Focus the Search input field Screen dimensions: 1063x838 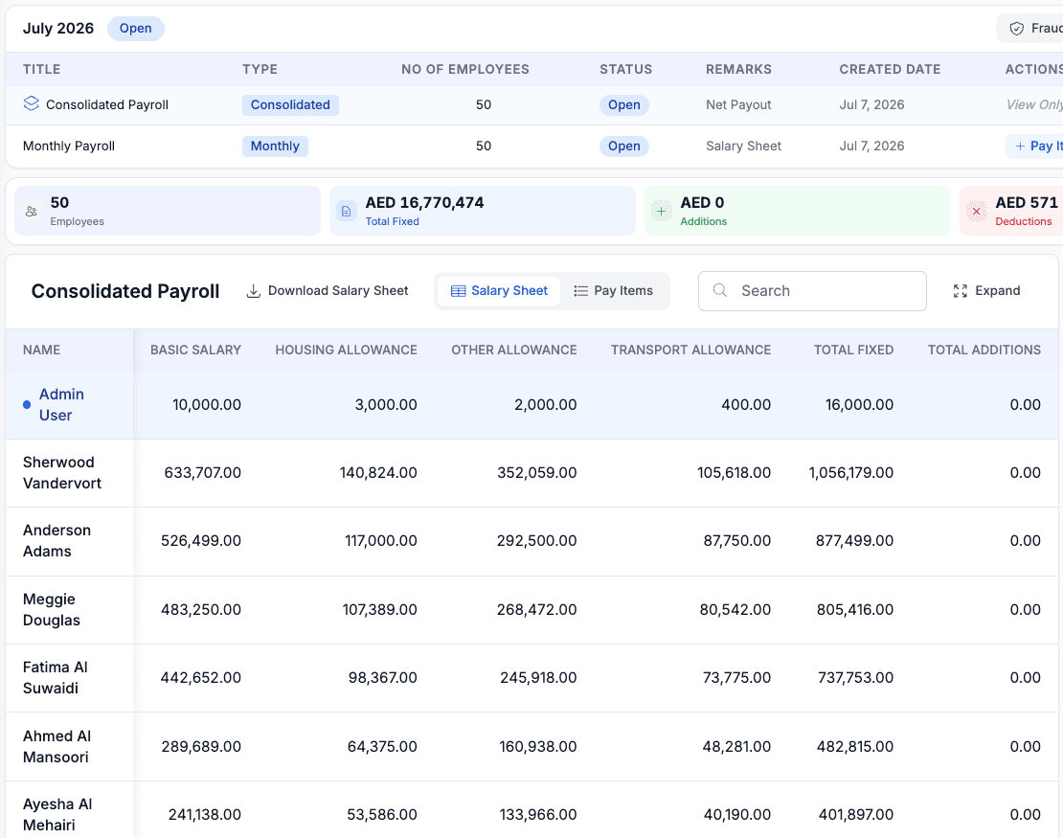click(812, 291)
